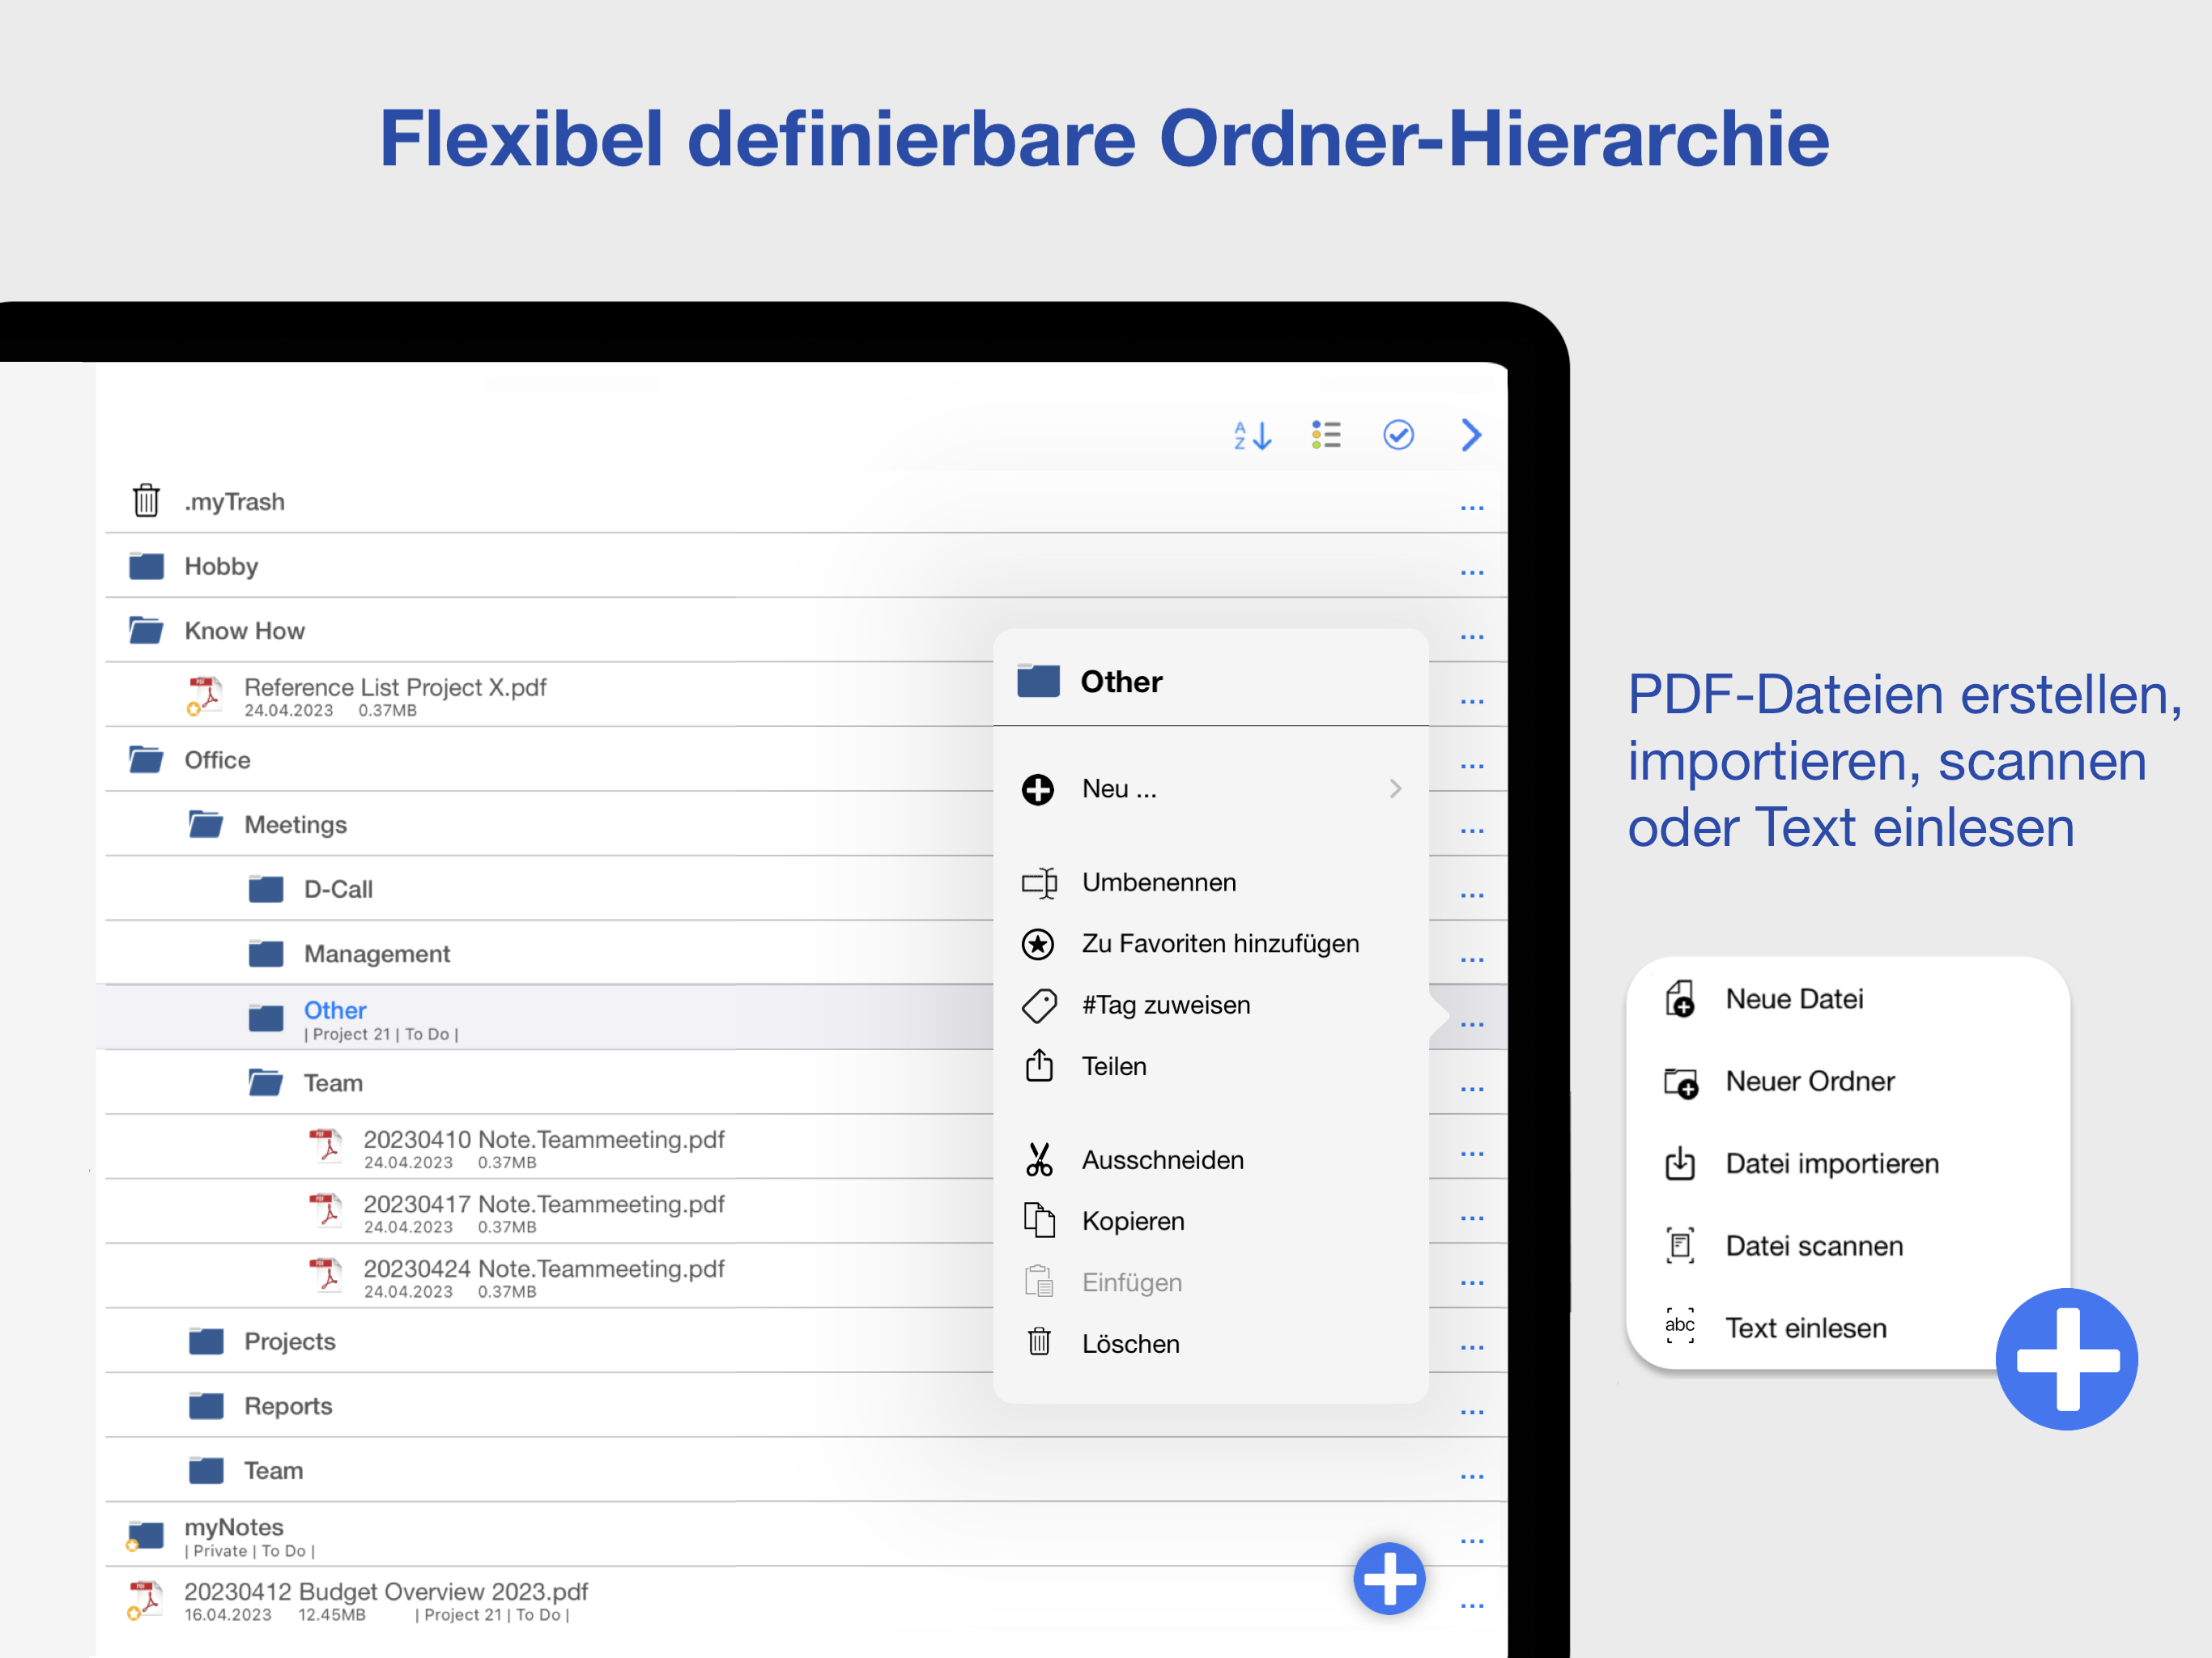Image resolution: width=2212 pixels, height=1658 pixels.
Task: Choose Zu Favoriten hinzufügen
Action: 1211,943
